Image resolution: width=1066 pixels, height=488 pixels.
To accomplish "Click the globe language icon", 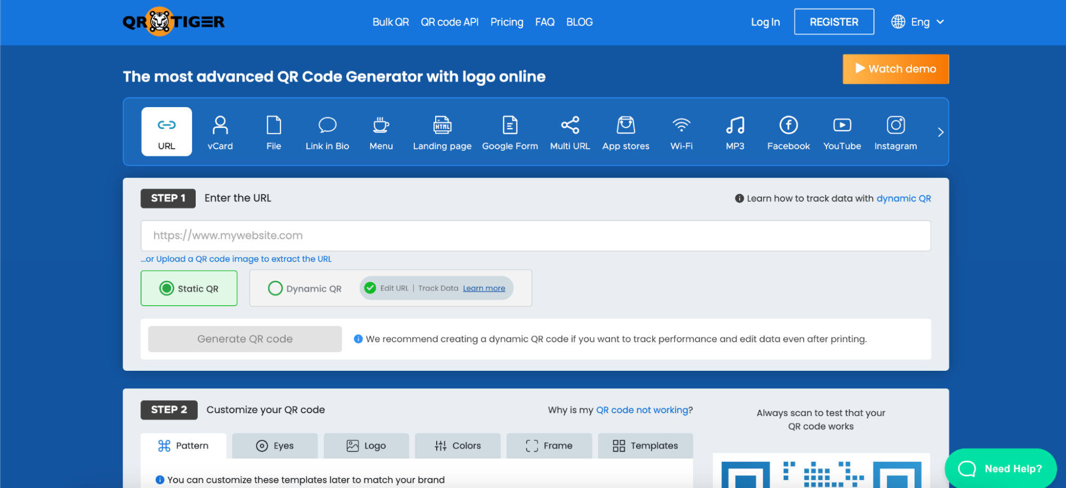I will coord(898,22).
